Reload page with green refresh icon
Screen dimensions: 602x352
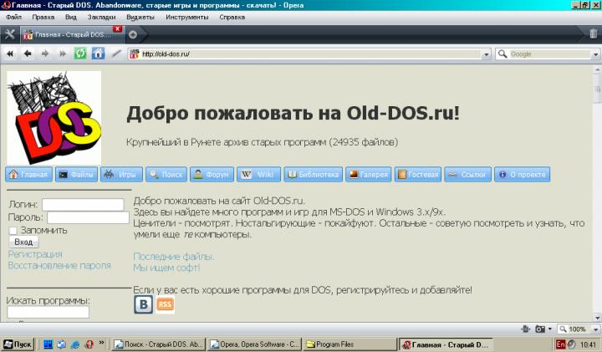(x=80, y=54)
